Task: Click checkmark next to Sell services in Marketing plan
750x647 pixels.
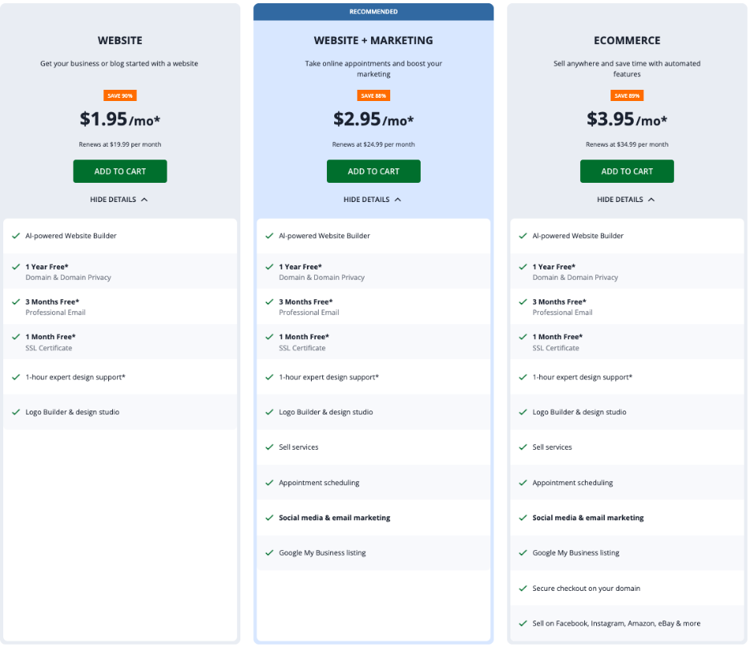Action: point(269,447)
